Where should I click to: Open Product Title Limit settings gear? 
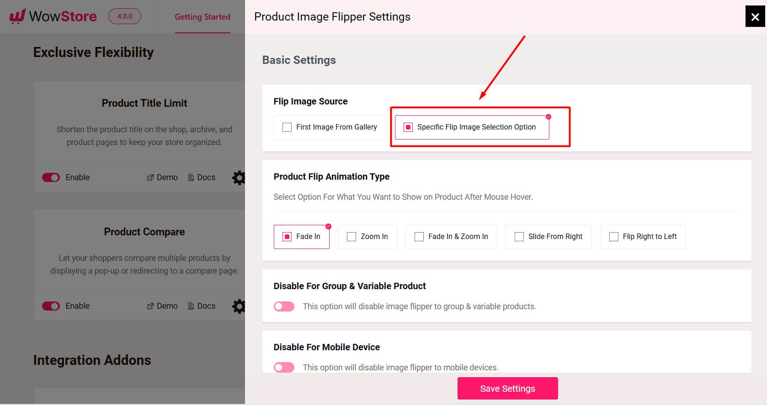239,177
